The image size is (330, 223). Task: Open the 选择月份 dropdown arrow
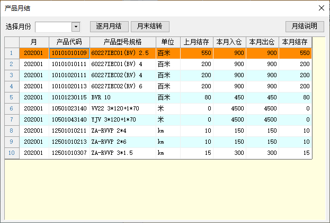[75, 27]
